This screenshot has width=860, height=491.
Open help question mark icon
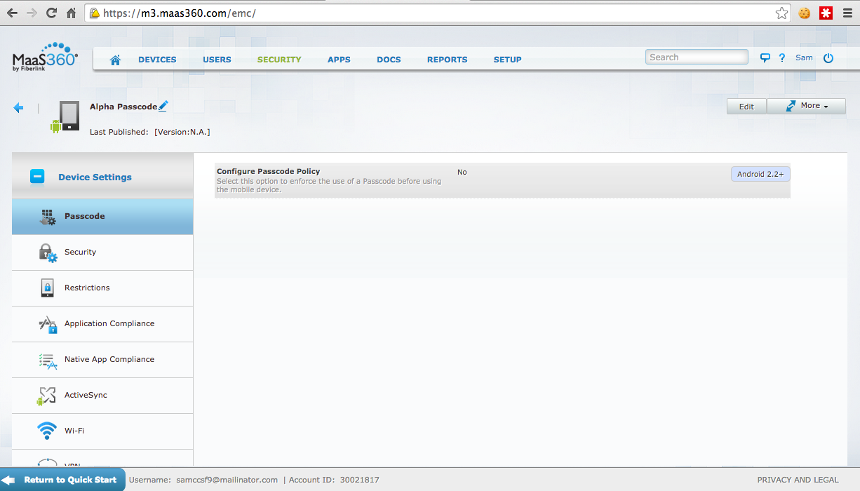(x=781, y=58)
